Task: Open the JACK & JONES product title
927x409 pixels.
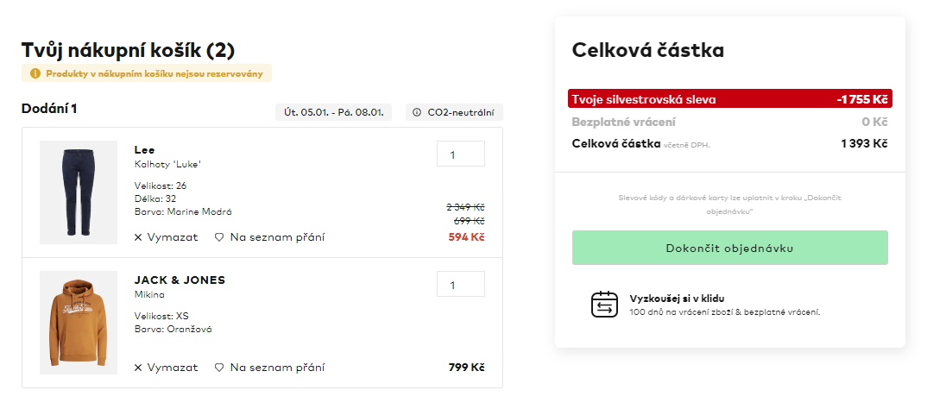Action: click(180, 280)
